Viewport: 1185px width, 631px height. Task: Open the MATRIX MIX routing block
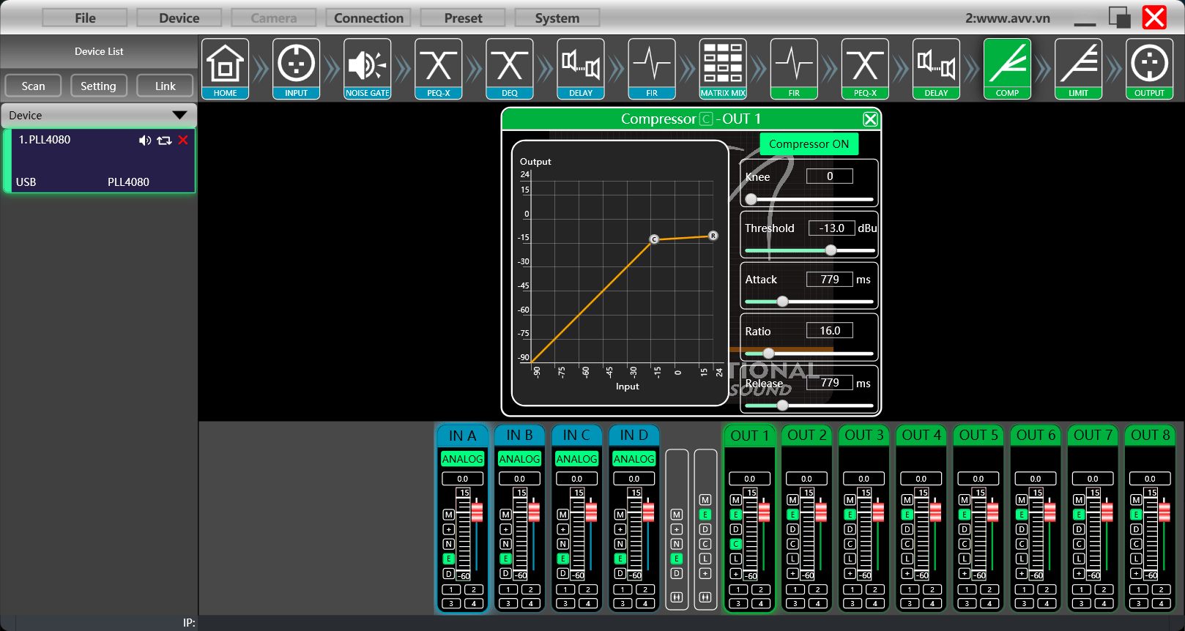(x=723, y=69)
